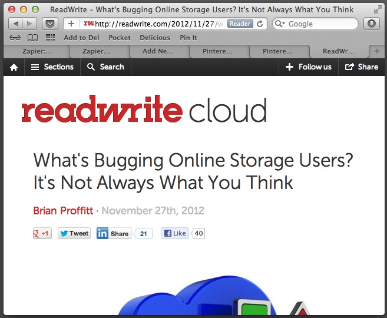This screenshot has height=318, width=387.
Task: Select the ReadWr... tab
Action: click(x=338, y=51)
